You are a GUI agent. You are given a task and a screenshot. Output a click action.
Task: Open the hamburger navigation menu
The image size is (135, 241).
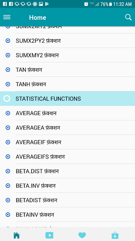(7, 17)
